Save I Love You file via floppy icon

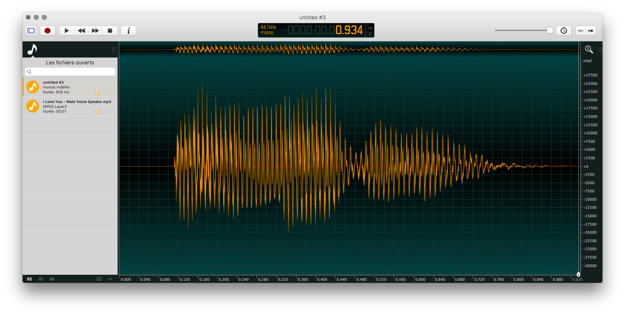(x=97, y=111)
